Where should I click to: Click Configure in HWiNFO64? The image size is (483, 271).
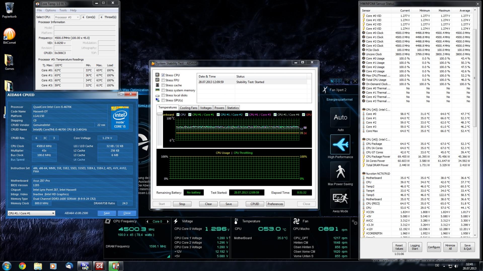[434, 247]
